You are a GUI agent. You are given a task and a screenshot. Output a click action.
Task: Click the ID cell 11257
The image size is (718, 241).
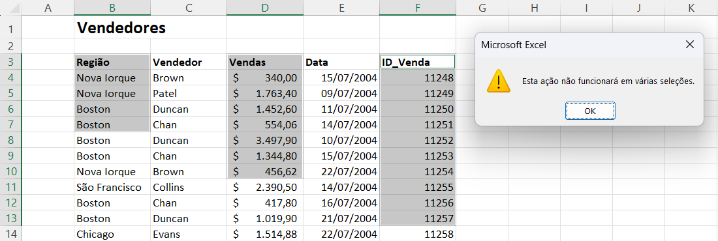click(x=418, y=218)
